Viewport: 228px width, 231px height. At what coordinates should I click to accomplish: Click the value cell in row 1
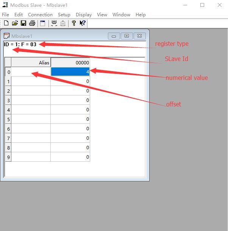point(70,81)
